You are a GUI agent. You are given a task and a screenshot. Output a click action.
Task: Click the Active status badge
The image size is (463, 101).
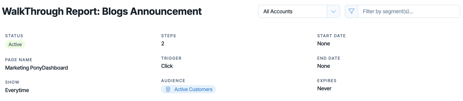pos(15,44)
